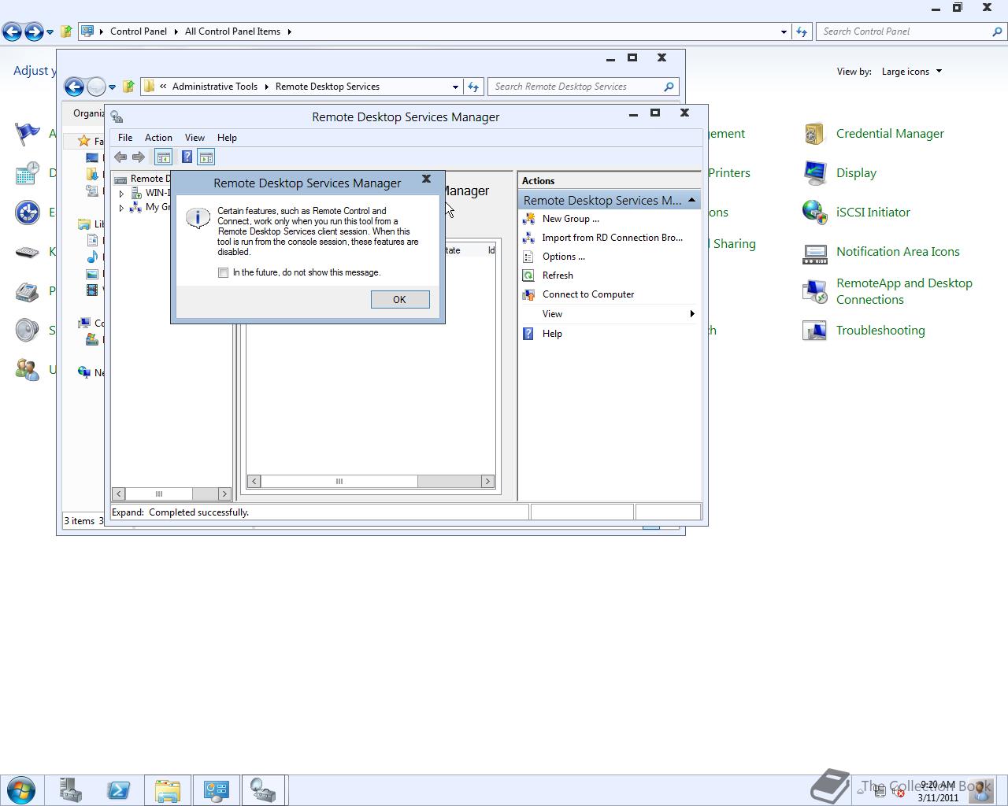Click the Refresh icon in Actions pane

(529, 275)
